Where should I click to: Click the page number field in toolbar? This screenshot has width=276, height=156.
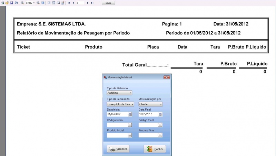point(80,3)
